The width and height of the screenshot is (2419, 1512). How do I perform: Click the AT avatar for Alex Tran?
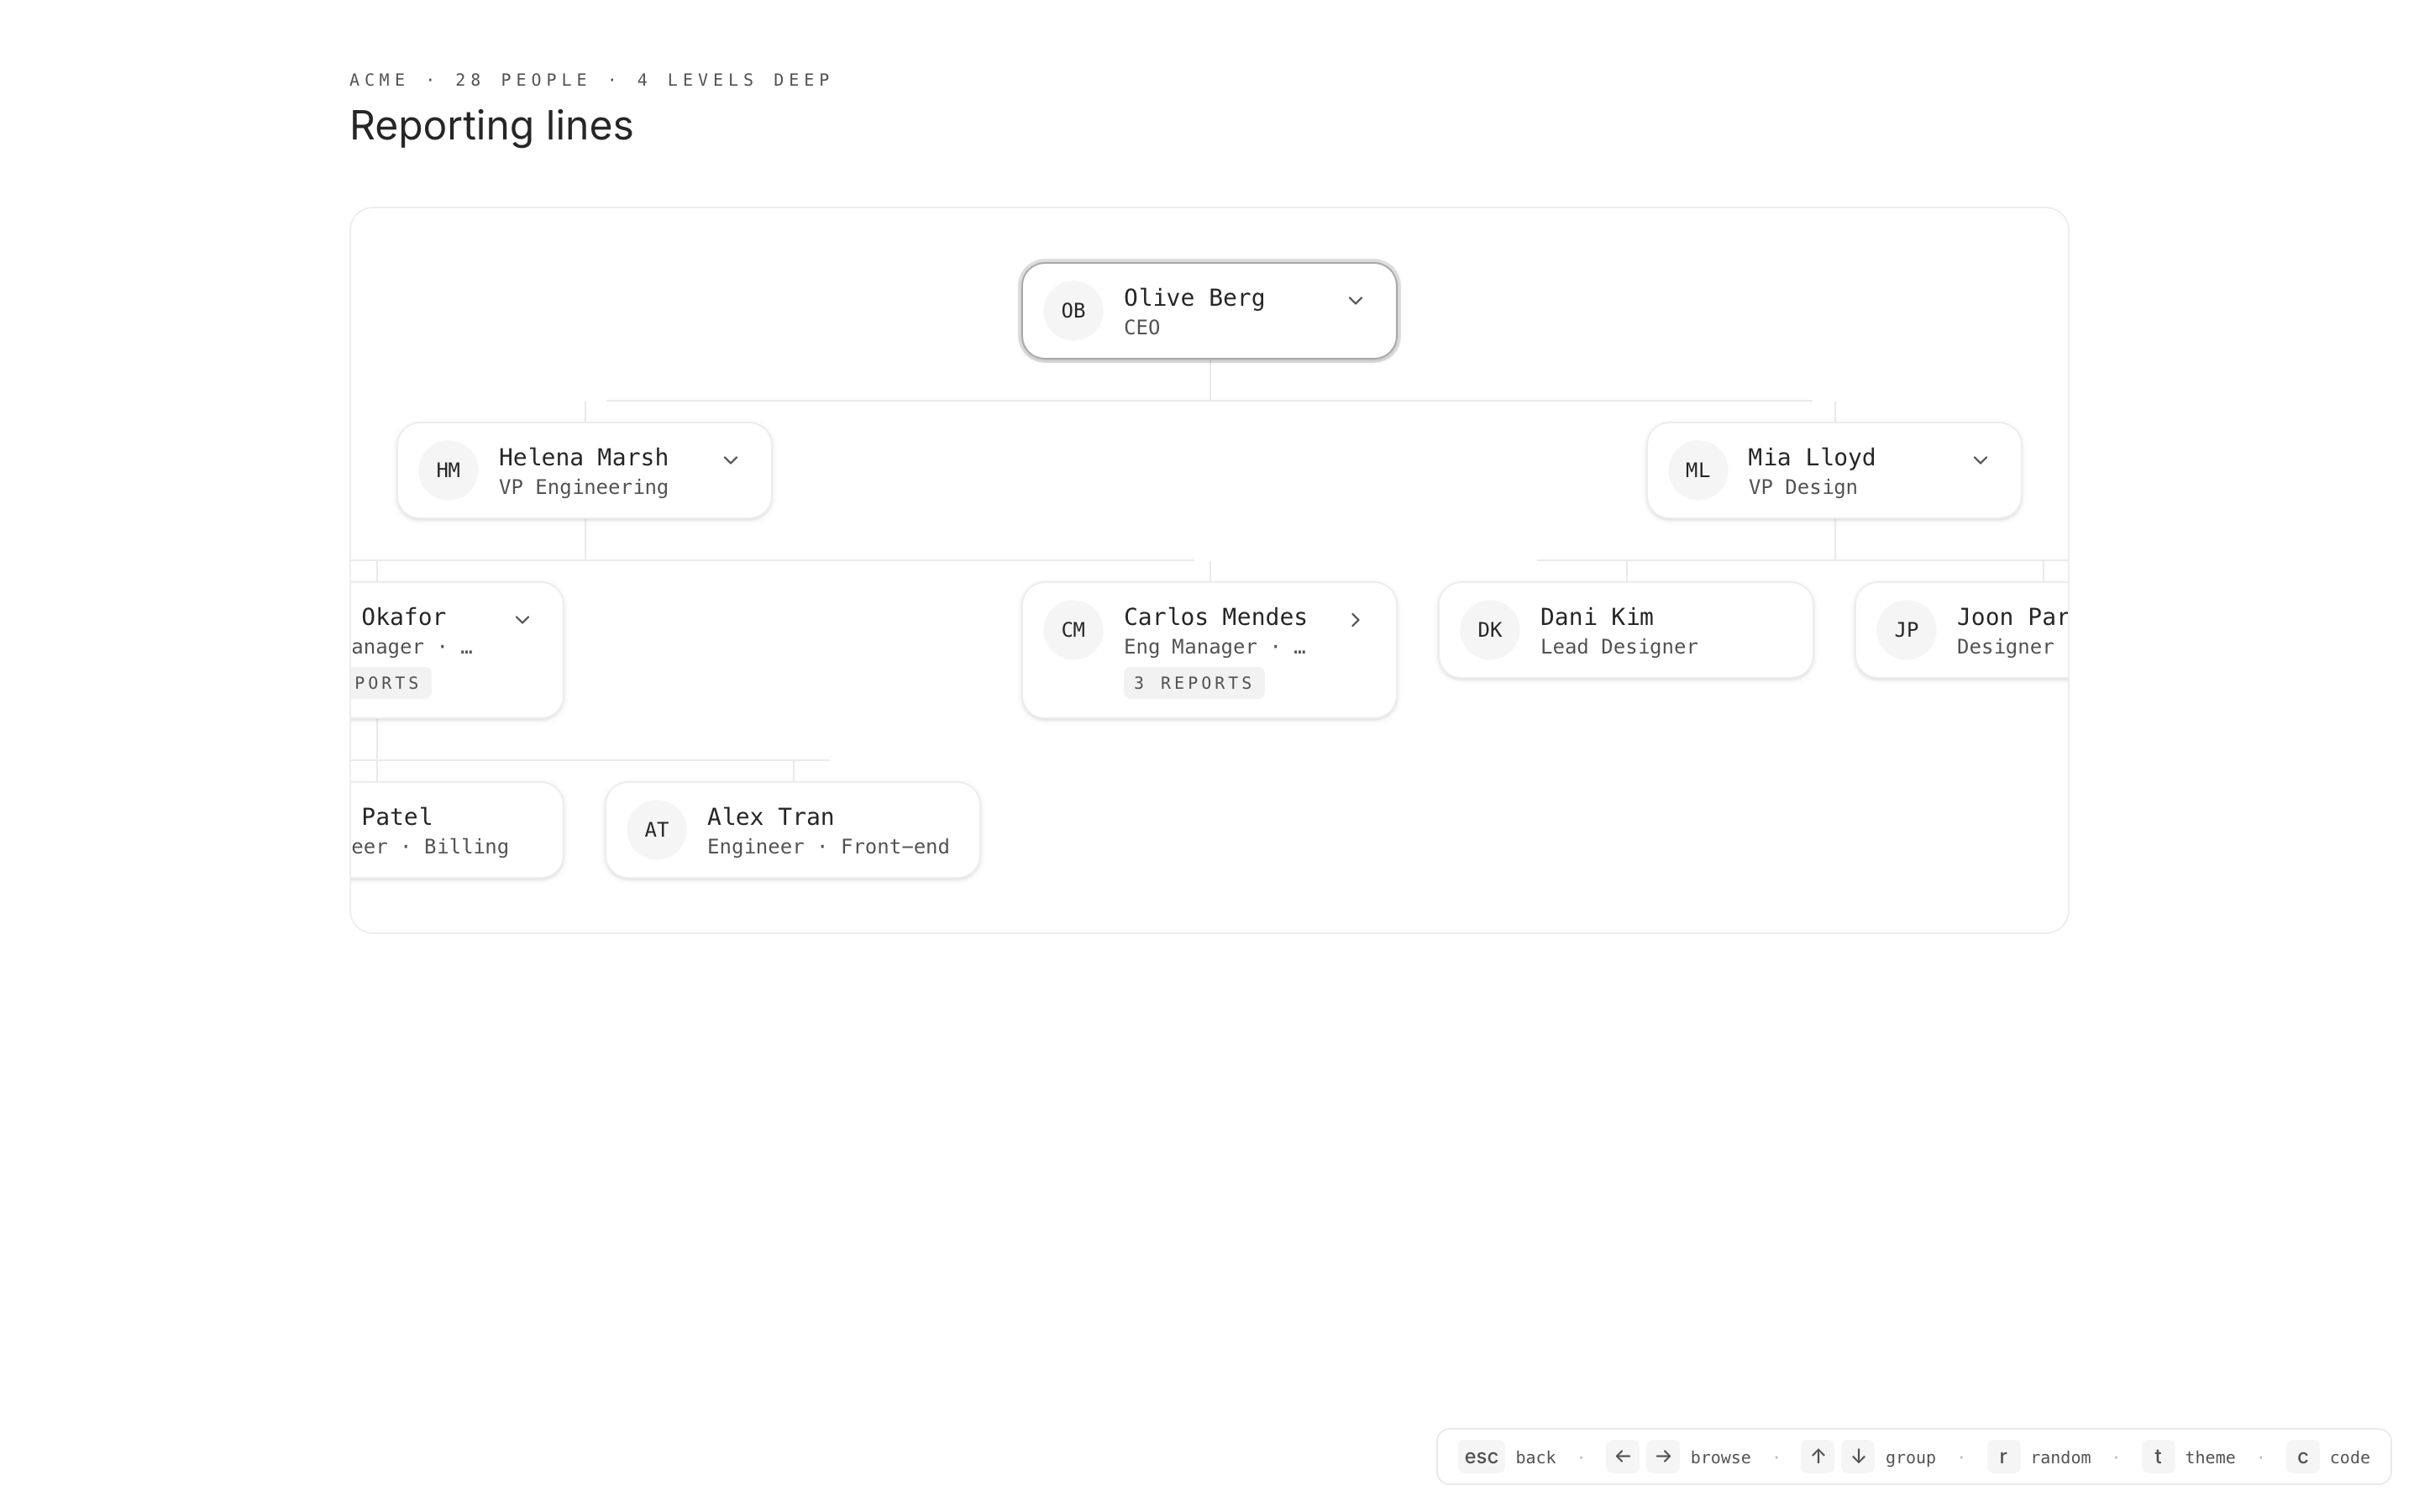(656, 830)
